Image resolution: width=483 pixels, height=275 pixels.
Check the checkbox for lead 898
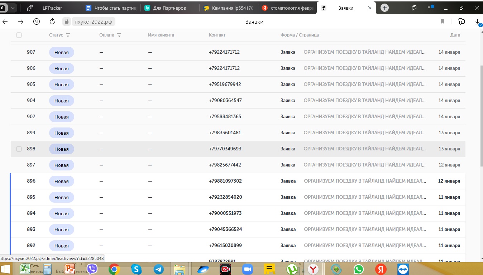(x=19, y=149)
